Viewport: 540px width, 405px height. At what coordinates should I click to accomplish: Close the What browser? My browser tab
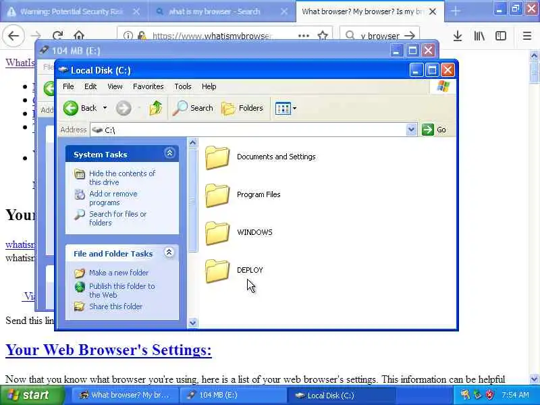pos(433,11)
